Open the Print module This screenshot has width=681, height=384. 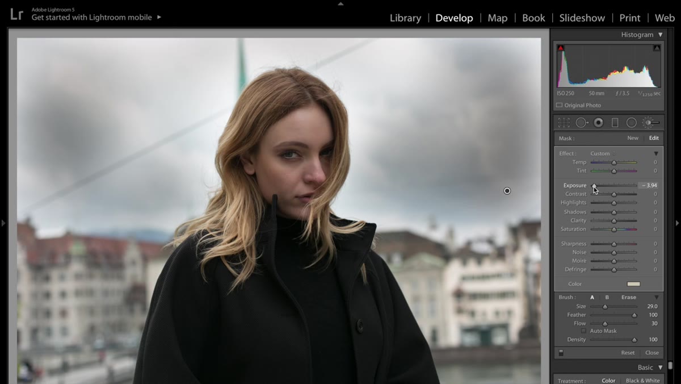(630, 18)
